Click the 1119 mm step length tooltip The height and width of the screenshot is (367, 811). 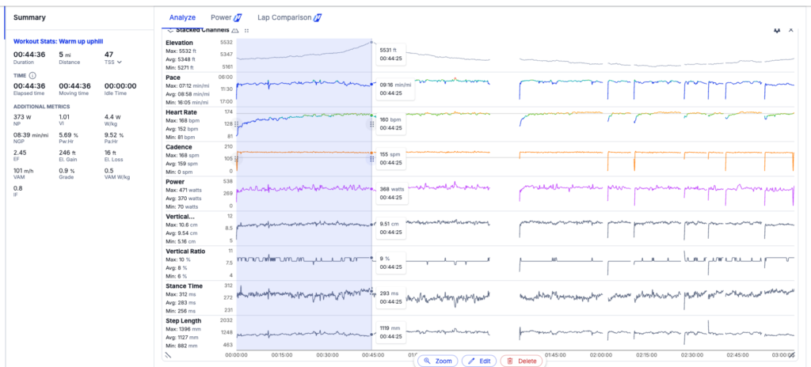[391, 332]
